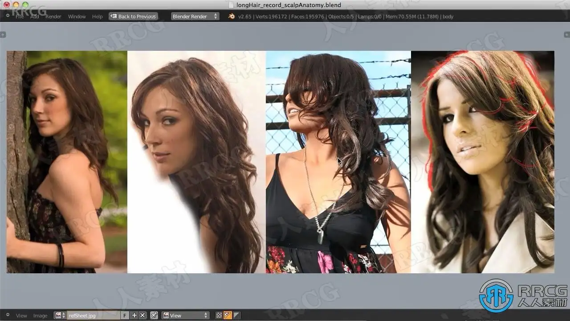This screenshot has height=321, width=570.
Task: Collapse the info header menus circle icon
Action: coord(8,16)
